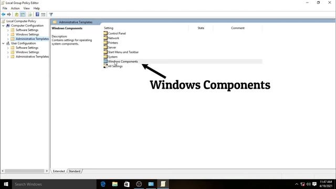This screenshot has width=336, height=189.
Task: Expand Windows Settings under Computer Configuration
Action: pos(8,35)
